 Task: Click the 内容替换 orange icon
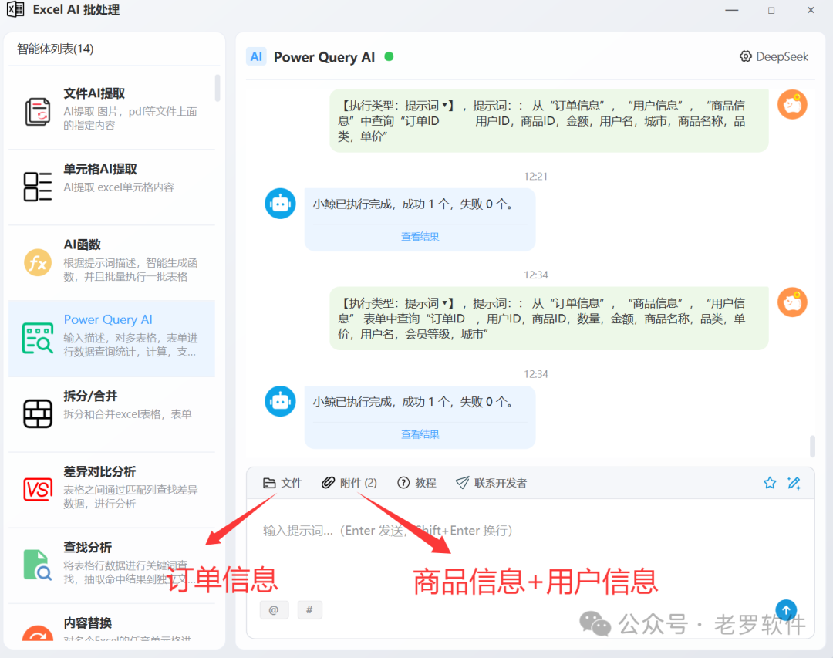tap(38, 633)
